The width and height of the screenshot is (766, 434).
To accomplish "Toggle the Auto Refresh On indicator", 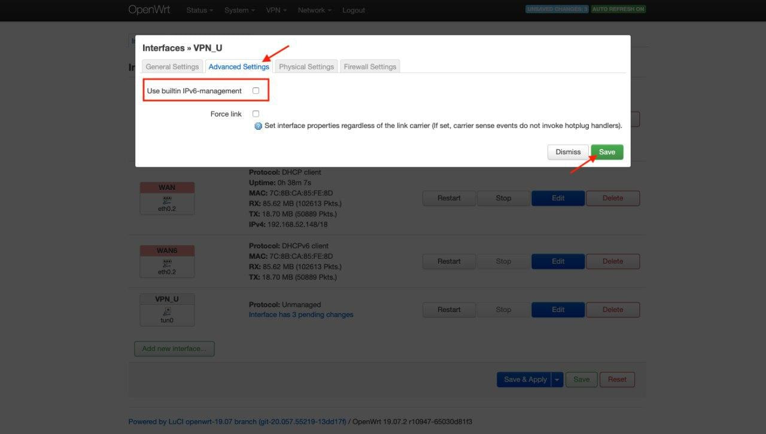I will pos(618,10).
